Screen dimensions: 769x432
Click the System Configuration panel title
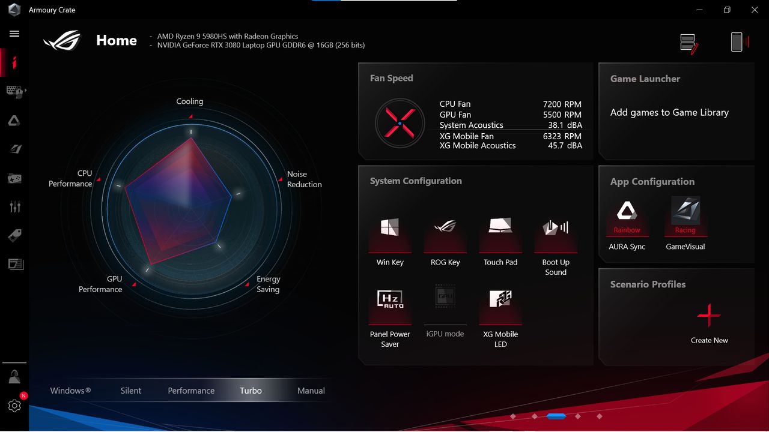pos(416,181)
